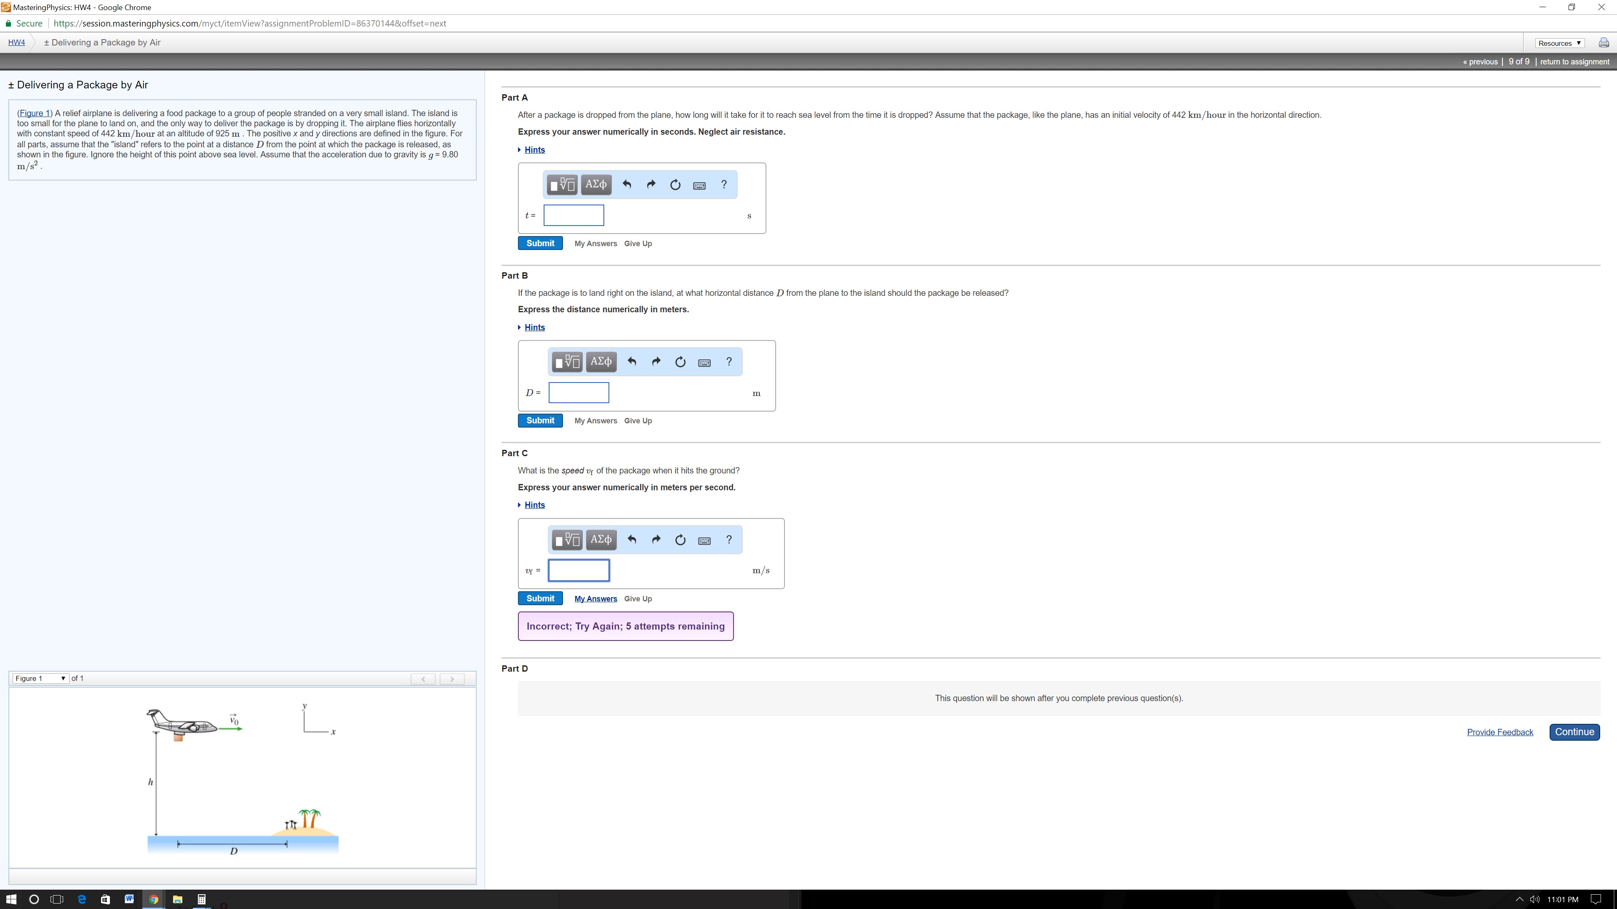Click the Continue button
Screen dimensions: 1617x909
click(x=1574, y=732)
